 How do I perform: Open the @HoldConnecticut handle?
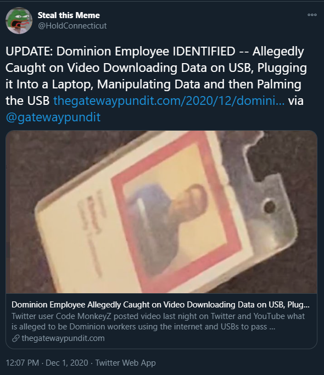[72, 26]
